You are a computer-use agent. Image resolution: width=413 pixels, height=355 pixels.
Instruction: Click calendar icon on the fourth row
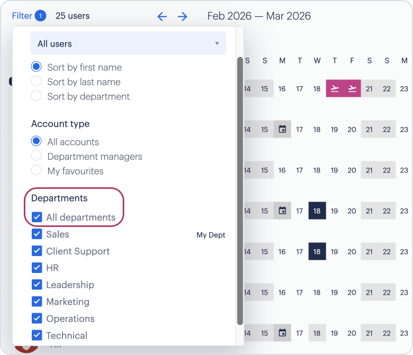[x=282, y=211]
